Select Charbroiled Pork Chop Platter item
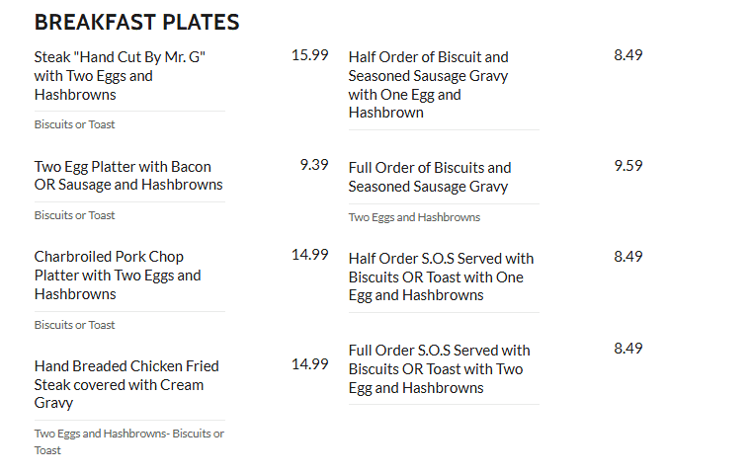This screenshot has width=751, height=474. [x=118, y=276]
